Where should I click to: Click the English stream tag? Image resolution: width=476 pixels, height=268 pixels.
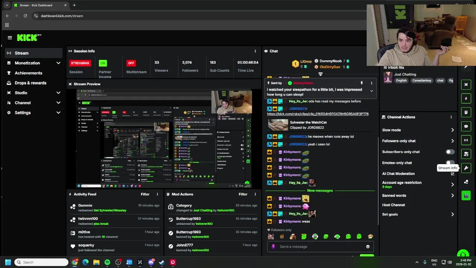pos(401,81)
